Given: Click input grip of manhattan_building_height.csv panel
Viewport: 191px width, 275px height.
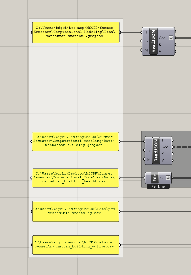Looking at the screenshot, I should click(32, 178).
